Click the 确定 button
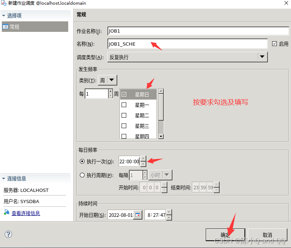Viewport: 291px width, 248px height. click(225, 235)
